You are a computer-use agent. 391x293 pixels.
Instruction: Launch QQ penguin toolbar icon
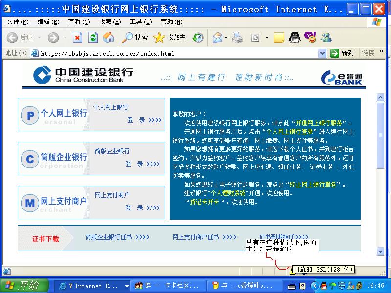pos(295,38)
